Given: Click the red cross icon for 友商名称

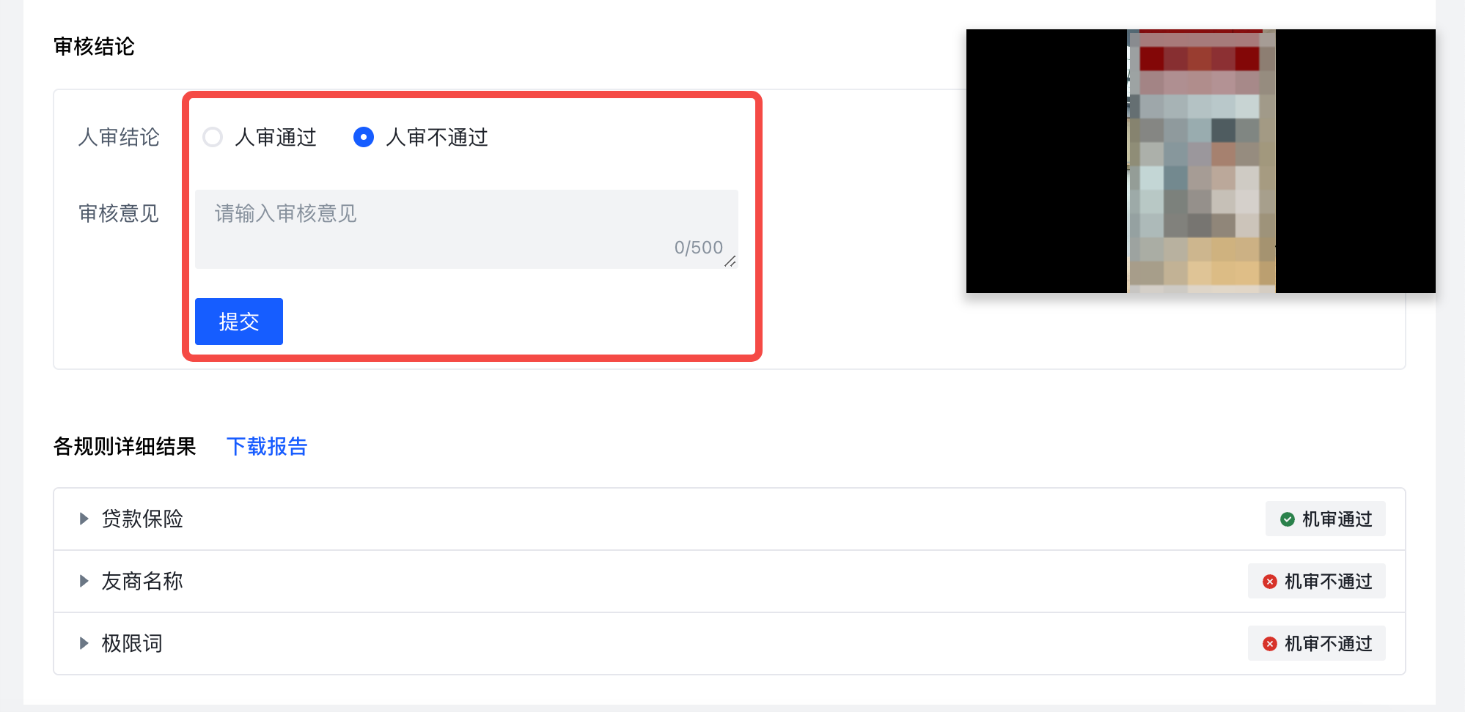Looking at the screenshot, I should click(1270, 582).
